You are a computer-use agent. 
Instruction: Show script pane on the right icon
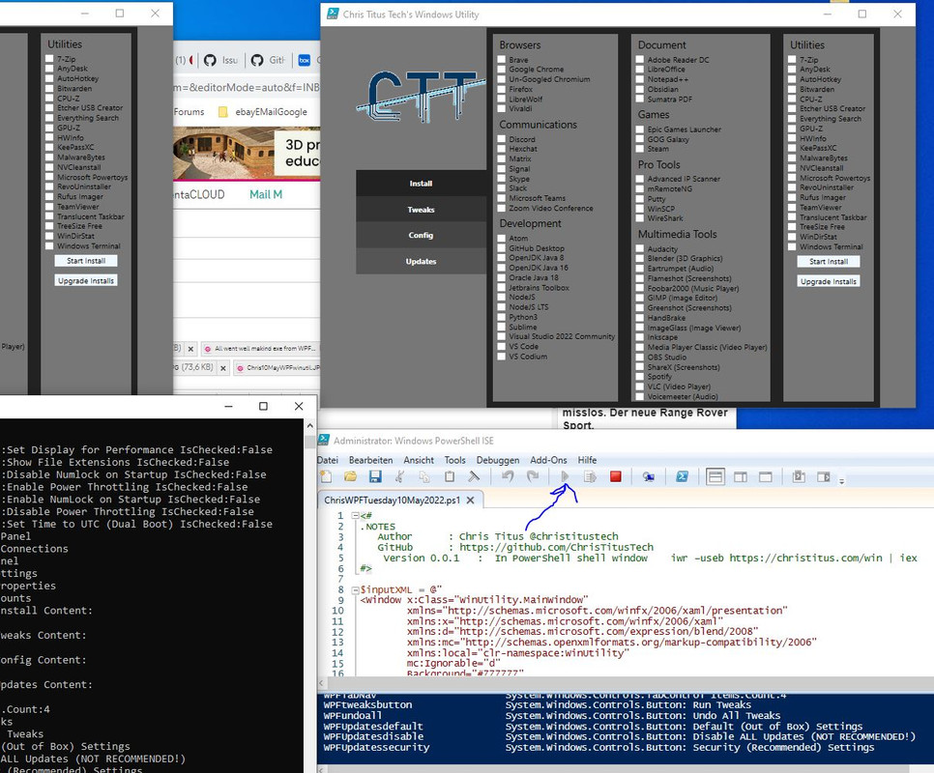click(x=741, y=476)
